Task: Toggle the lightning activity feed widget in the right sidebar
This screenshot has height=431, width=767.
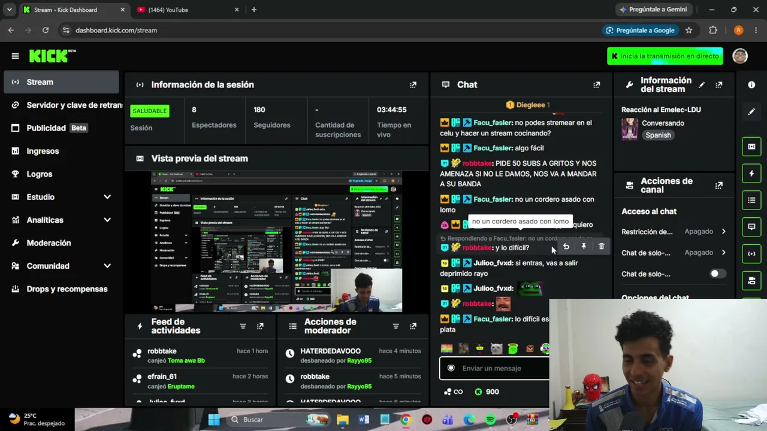Action: (x=751, y=173)
